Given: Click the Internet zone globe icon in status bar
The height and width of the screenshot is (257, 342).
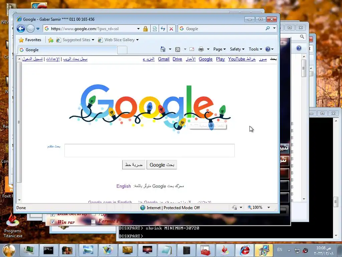Looking at the screenshot, I should 143,207.
